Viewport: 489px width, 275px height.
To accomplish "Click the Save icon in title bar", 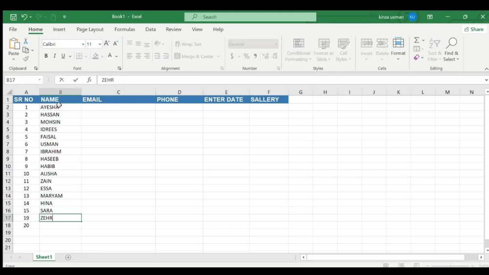I will tap(13, 17).
